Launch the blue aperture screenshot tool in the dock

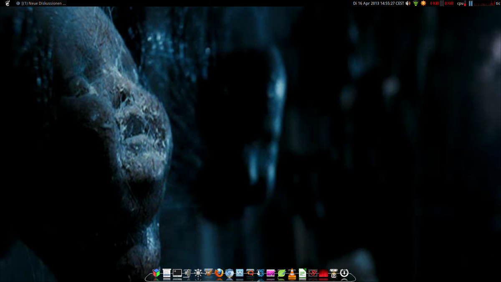[x=261, y=273]
